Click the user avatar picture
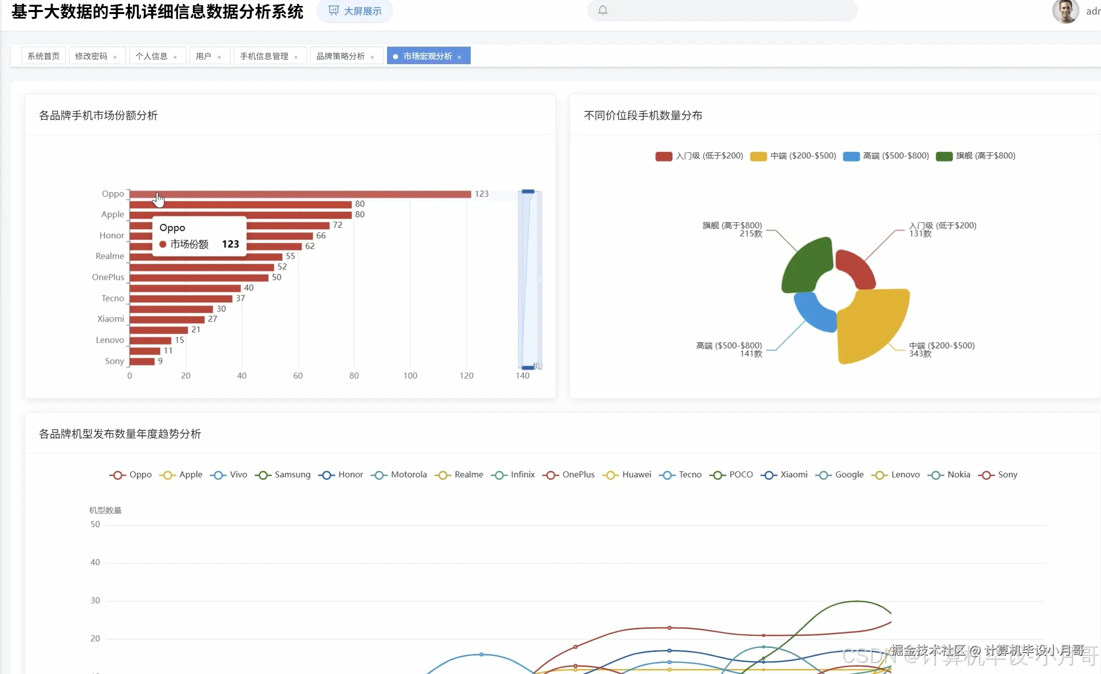 click(x=1065, y=11)
